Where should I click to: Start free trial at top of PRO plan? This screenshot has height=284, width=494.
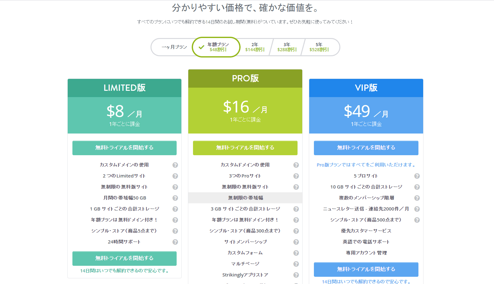tap(245, 148)
